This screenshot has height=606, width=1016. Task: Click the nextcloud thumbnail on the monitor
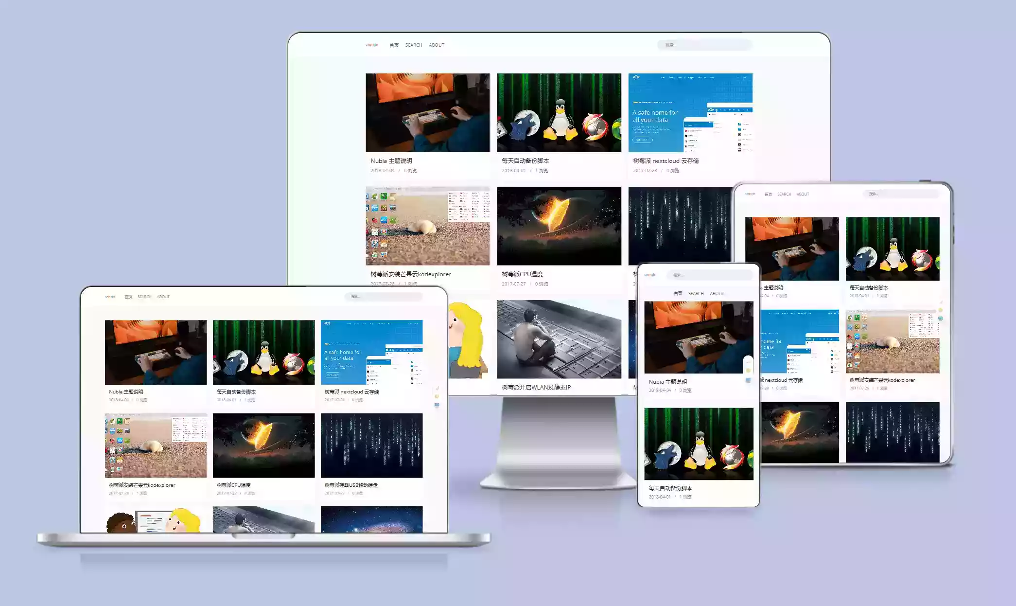click(x=690, y=113)
